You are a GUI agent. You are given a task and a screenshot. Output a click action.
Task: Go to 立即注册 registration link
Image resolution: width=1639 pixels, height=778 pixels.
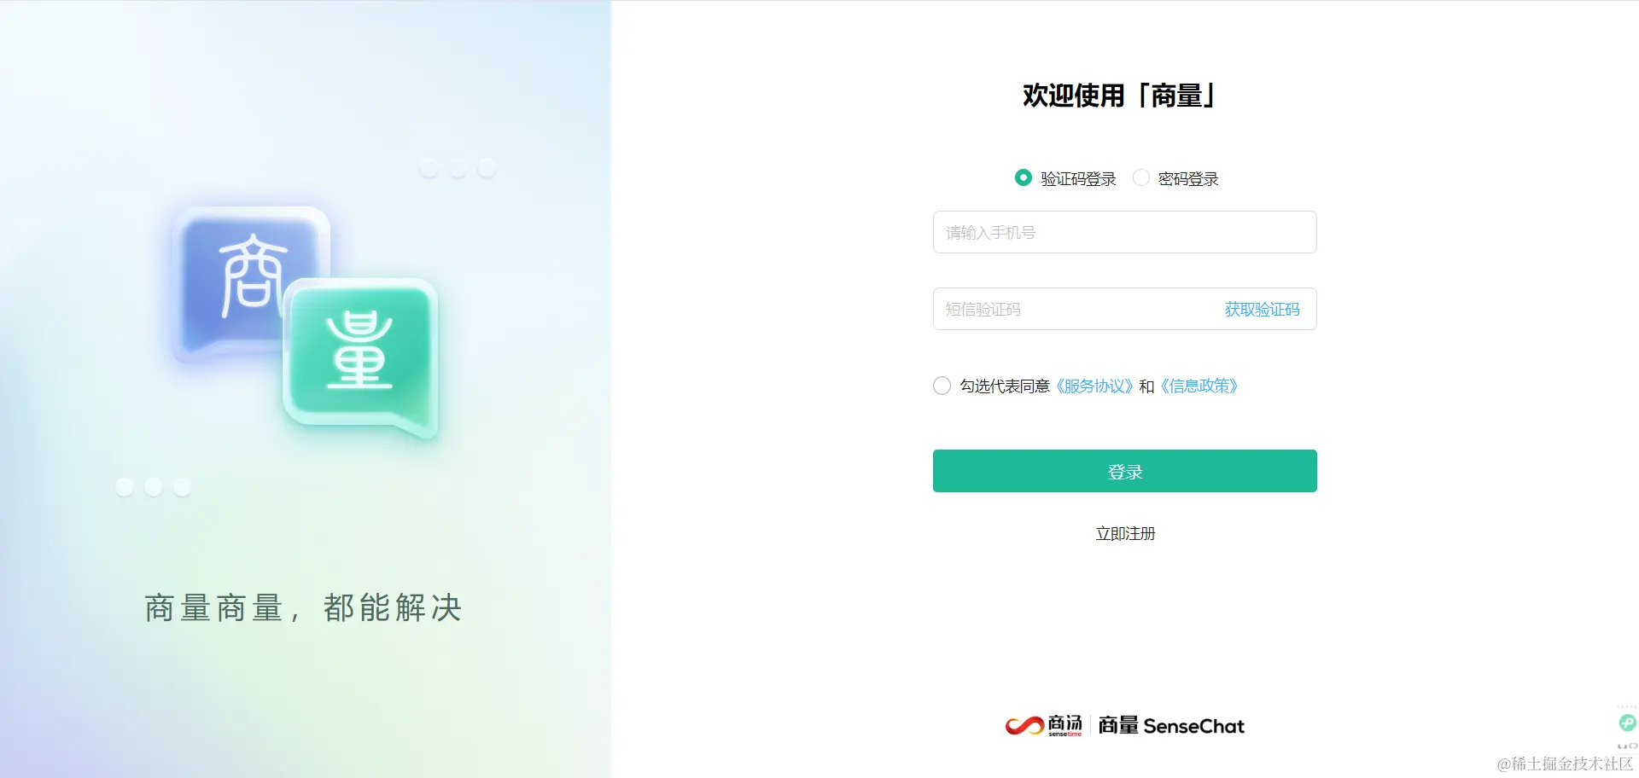[x=1125, y=533]
